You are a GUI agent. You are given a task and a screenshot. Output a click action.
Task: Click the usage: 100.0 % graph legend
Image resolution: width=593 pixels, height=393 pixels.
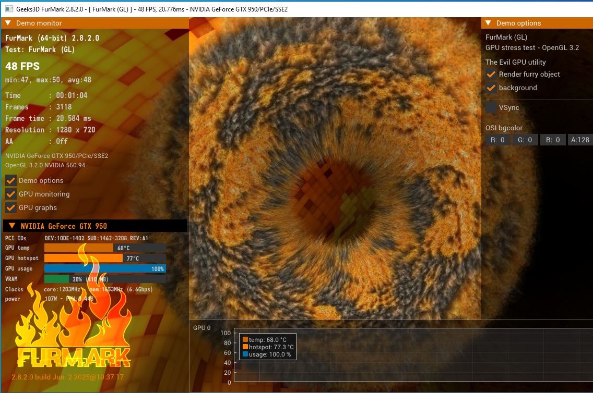click(267, 354)
